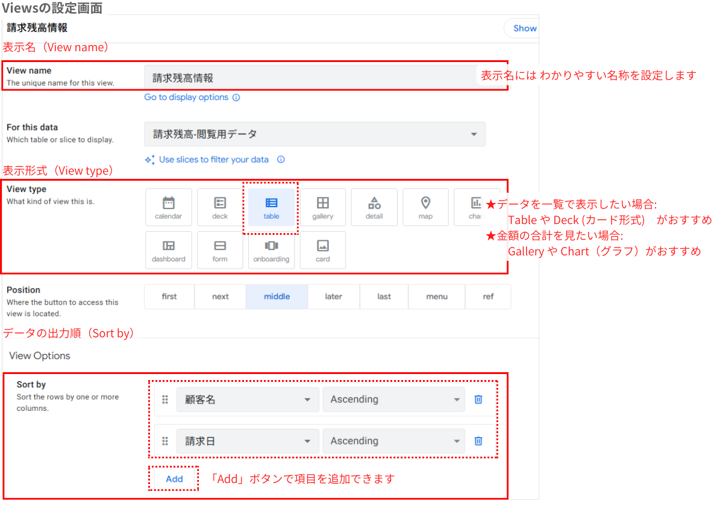The image size is (723, 530).
Task: Select the Table view type icon
Action: 271,207
